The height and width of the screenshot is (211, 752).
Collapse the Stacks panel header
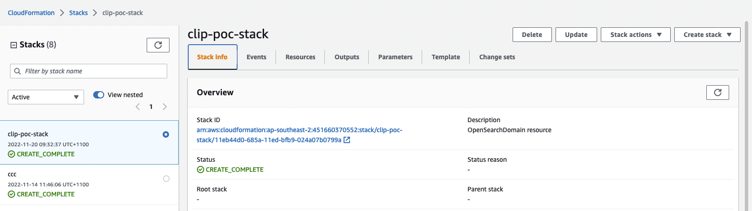(x=14, y=45)
